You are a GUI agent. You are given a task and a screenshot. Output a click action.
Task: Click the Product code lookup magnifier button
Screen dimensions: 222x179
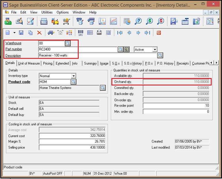(x=74, y=82)
